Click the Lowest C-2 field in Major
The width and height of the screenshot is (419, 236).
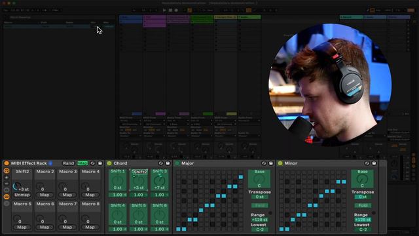pyautogui.click(x=259, y=229)
